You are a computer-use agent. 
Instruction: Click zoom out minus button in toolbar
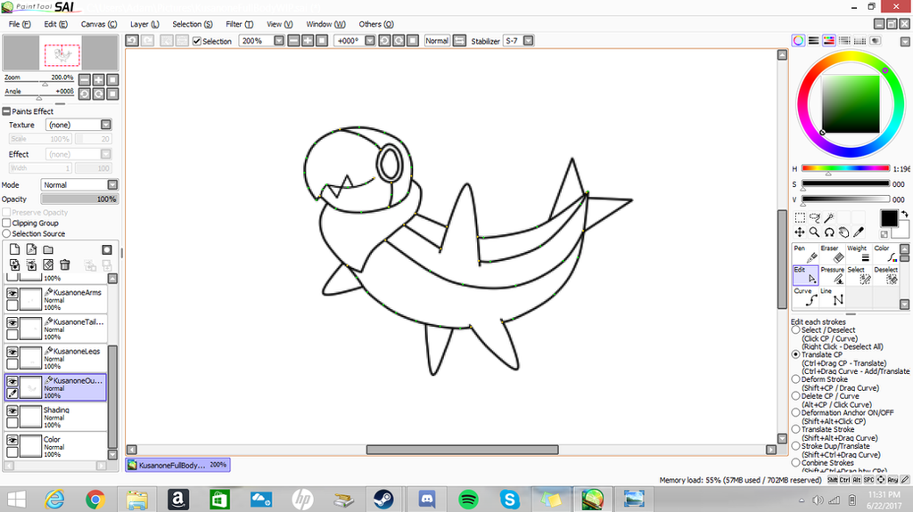pyautogui.click(x=293, y=41)
